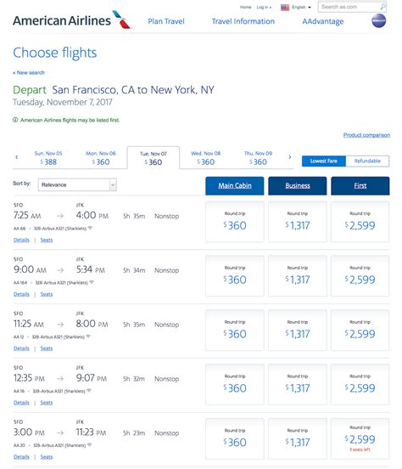Select the $360 Main Cabin fare for 7:25 AM
The height and width of the screenshot is (469, 402).
(x=235, y=222)
